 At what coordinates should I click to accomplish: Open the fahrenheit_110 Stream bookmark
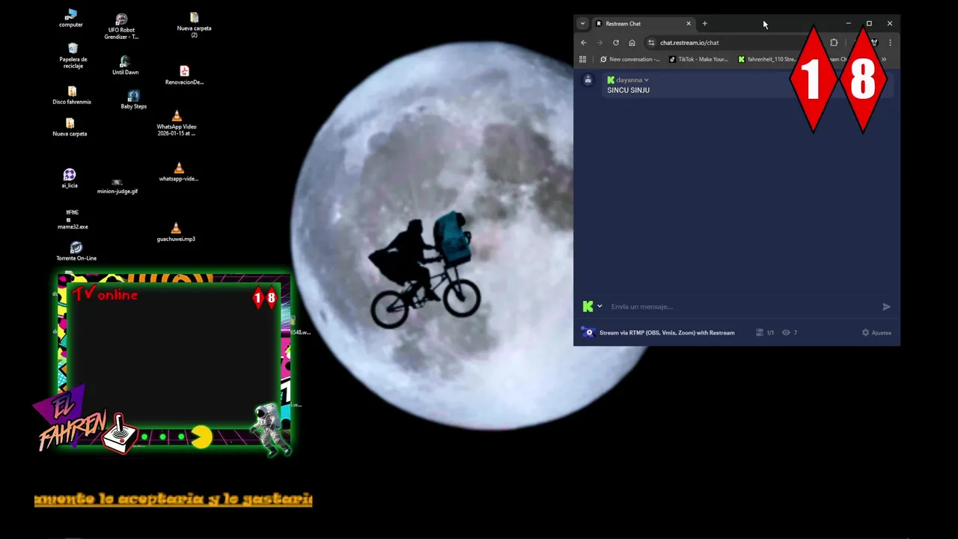point(767,59)
